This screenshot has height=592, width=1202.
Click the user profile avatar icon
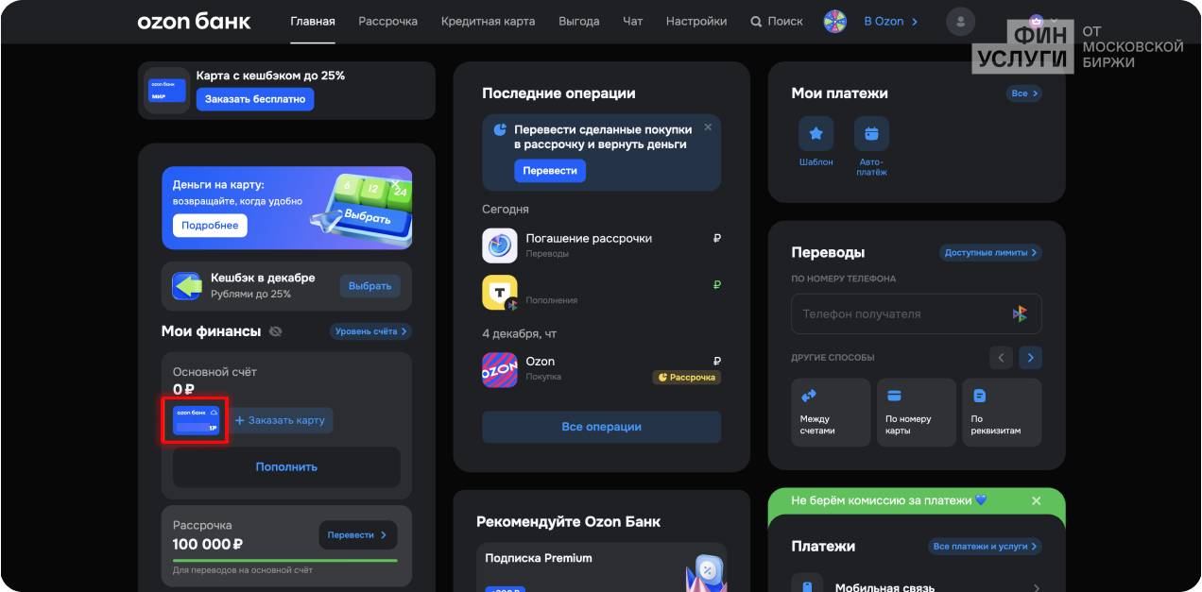click(960, 21)
